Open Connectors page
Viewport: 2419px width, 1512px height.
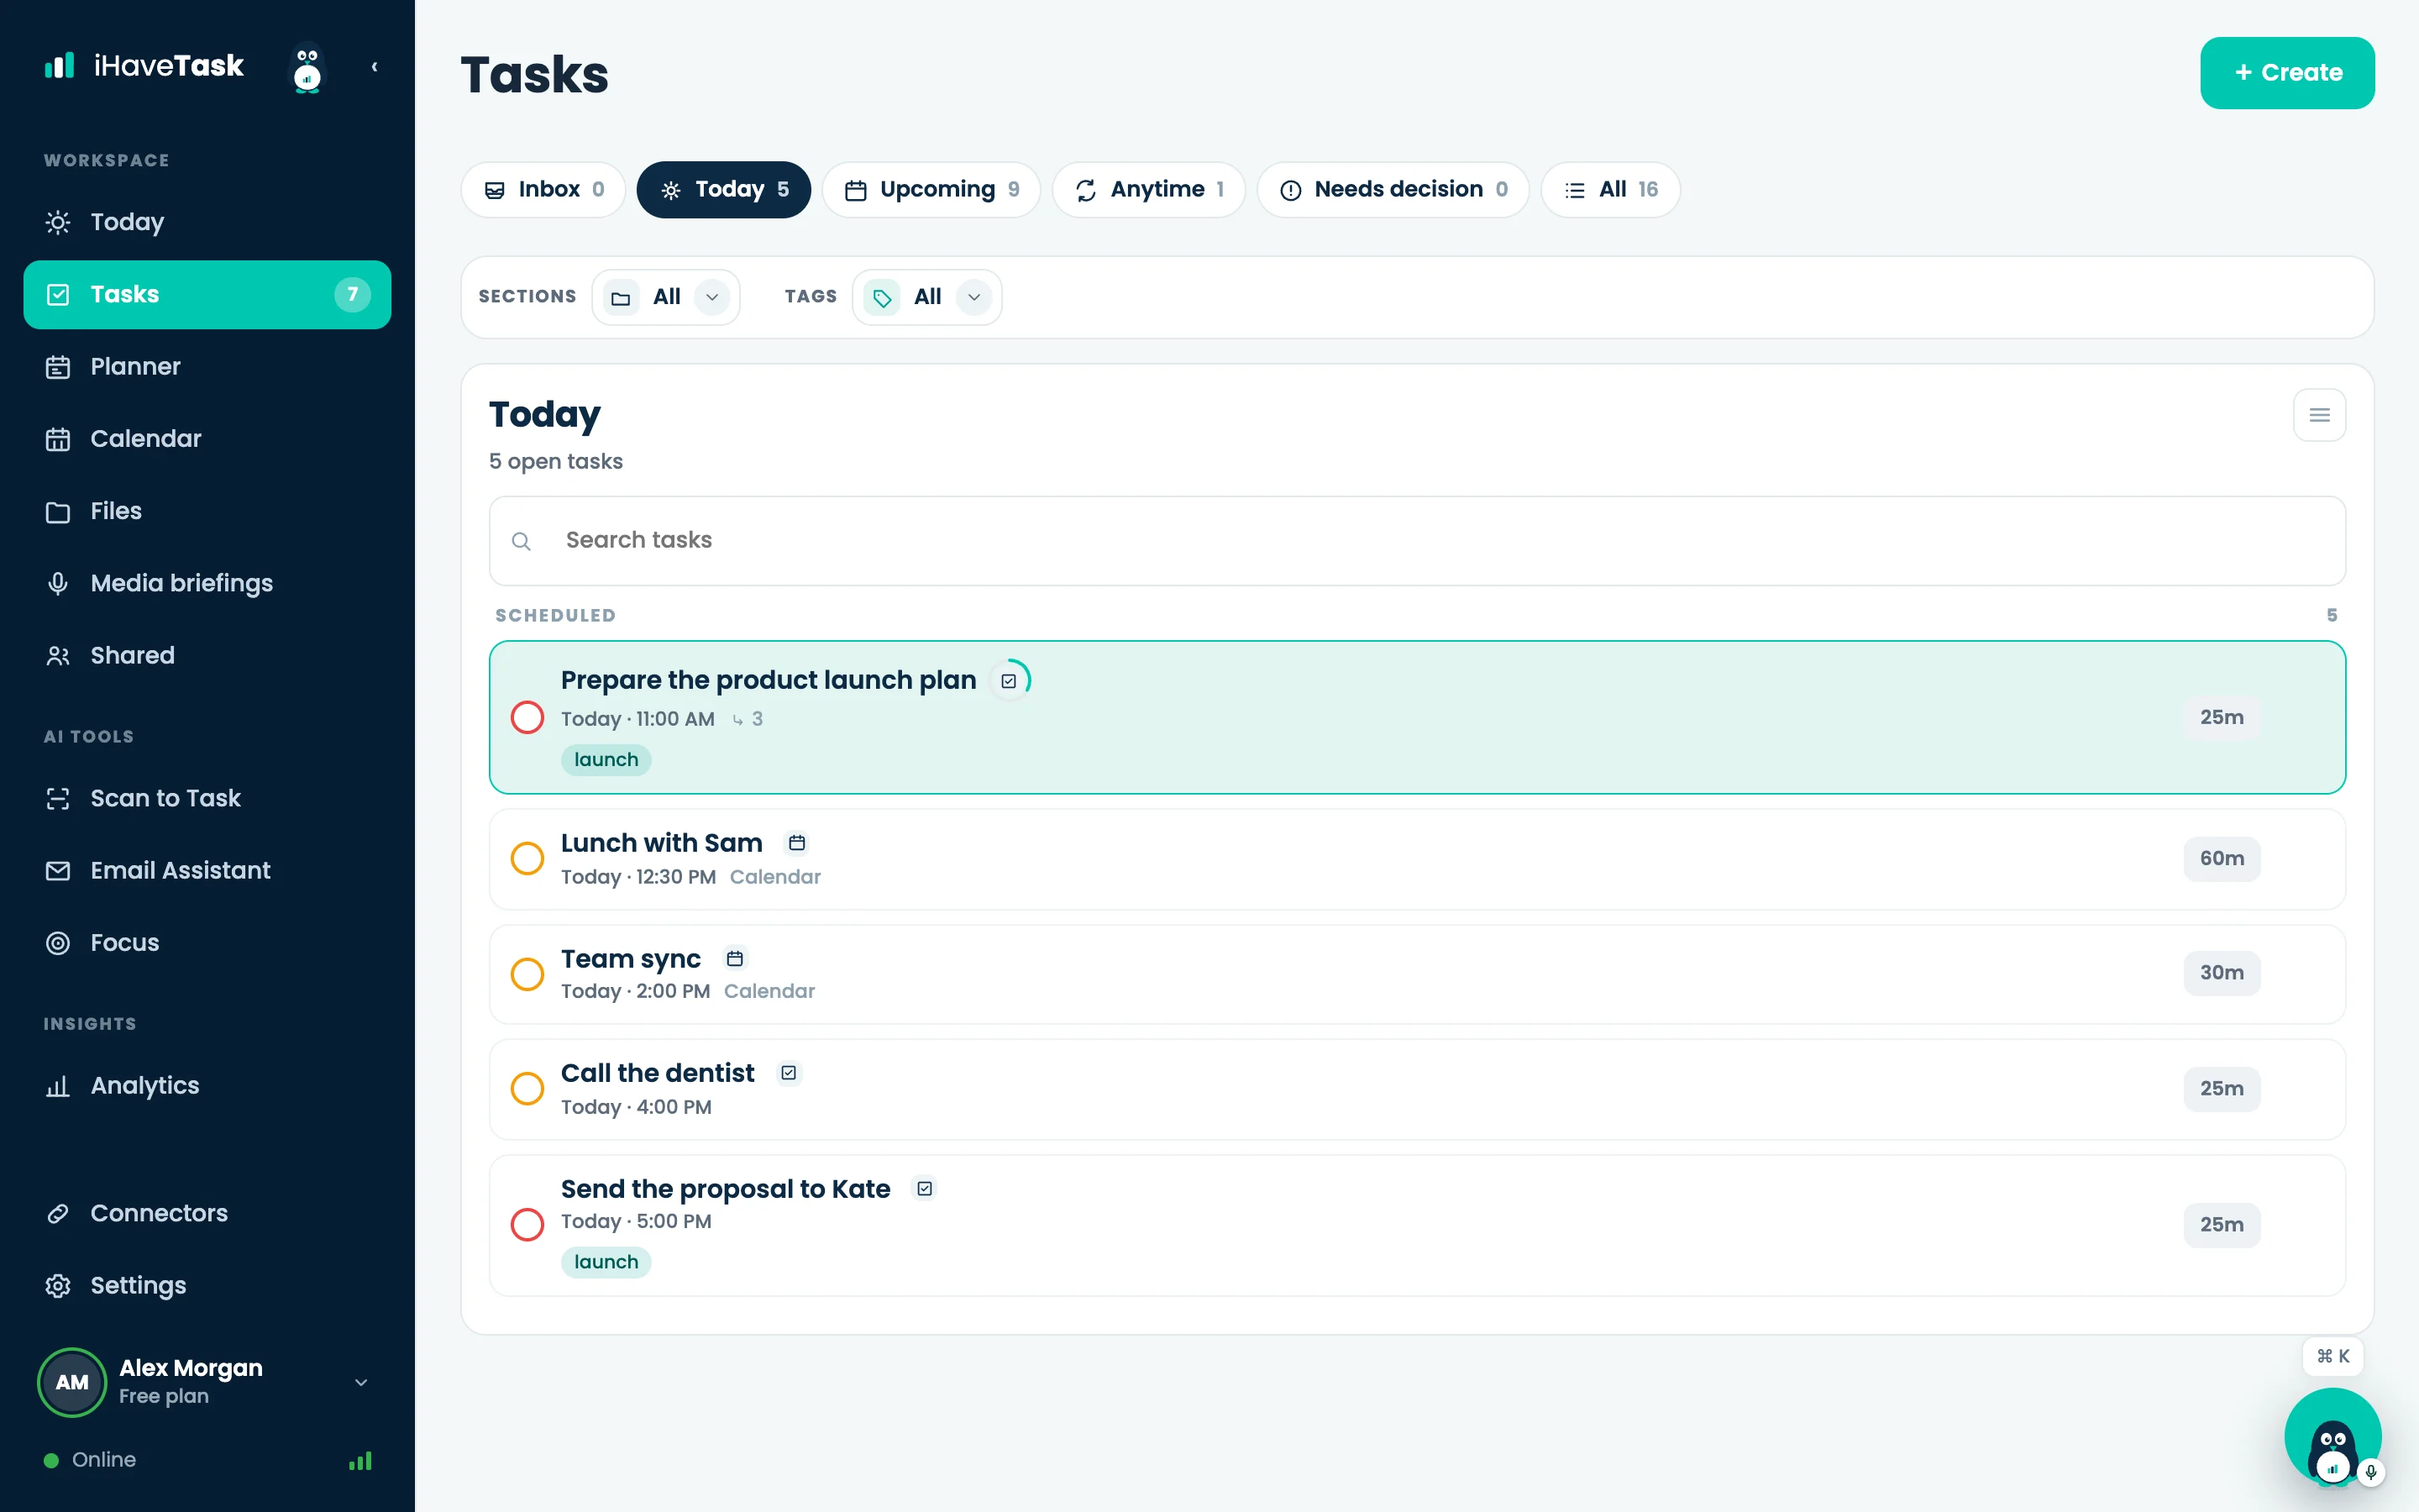(x=207, y=1213)
